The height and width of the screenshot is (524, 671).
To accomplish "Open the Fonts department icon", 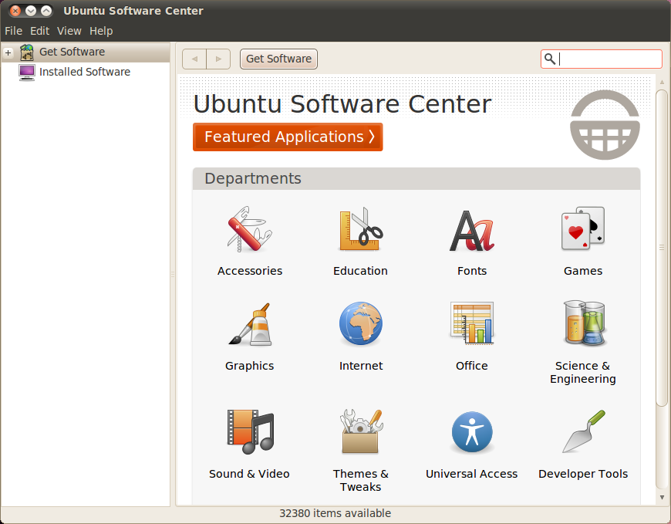I will (x=472, y=230).
